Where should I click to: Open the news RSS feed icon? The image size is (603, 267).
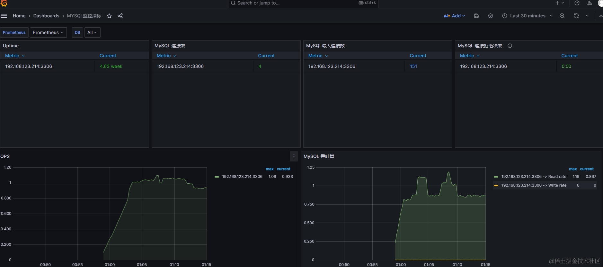pyautogui.click(x=590, y=3)
